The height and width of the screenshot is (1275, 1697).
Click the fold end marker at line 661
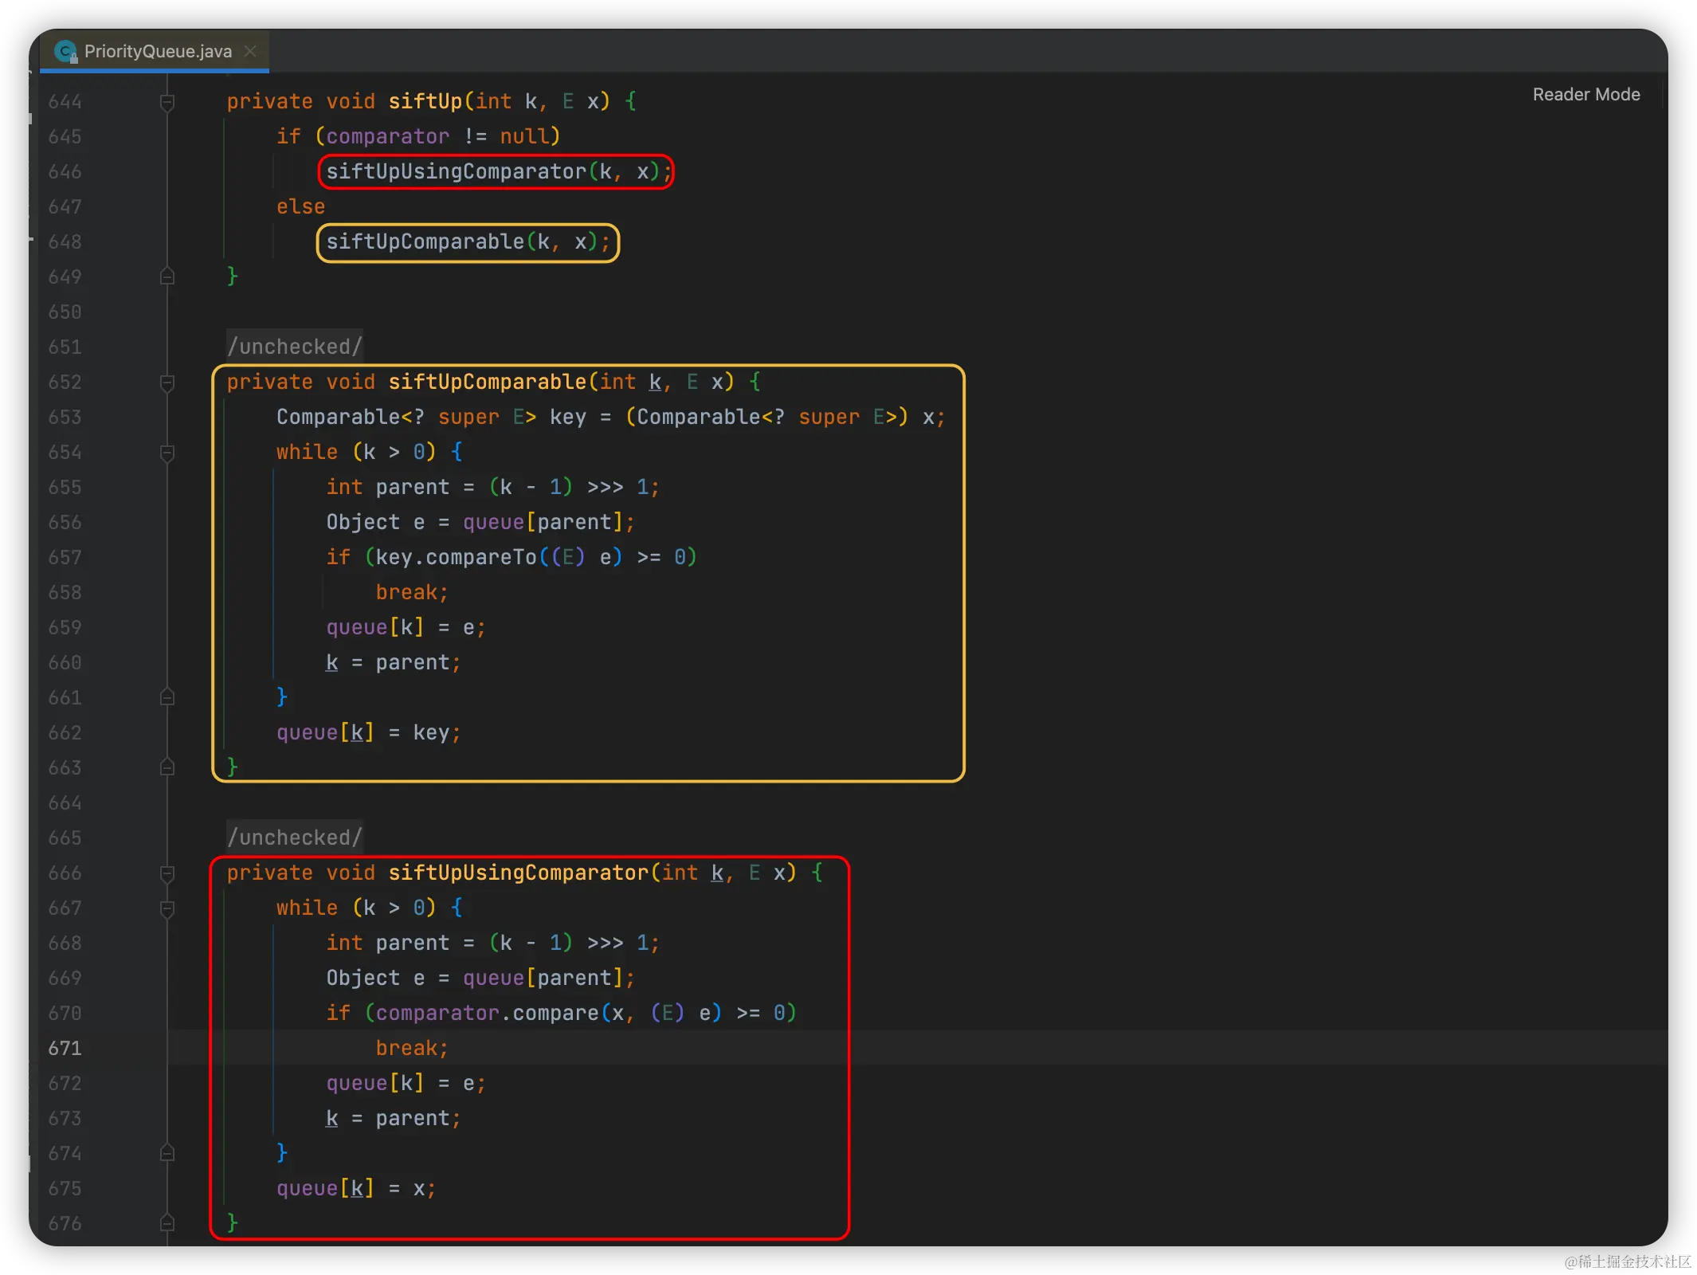(x=167, y=697)
